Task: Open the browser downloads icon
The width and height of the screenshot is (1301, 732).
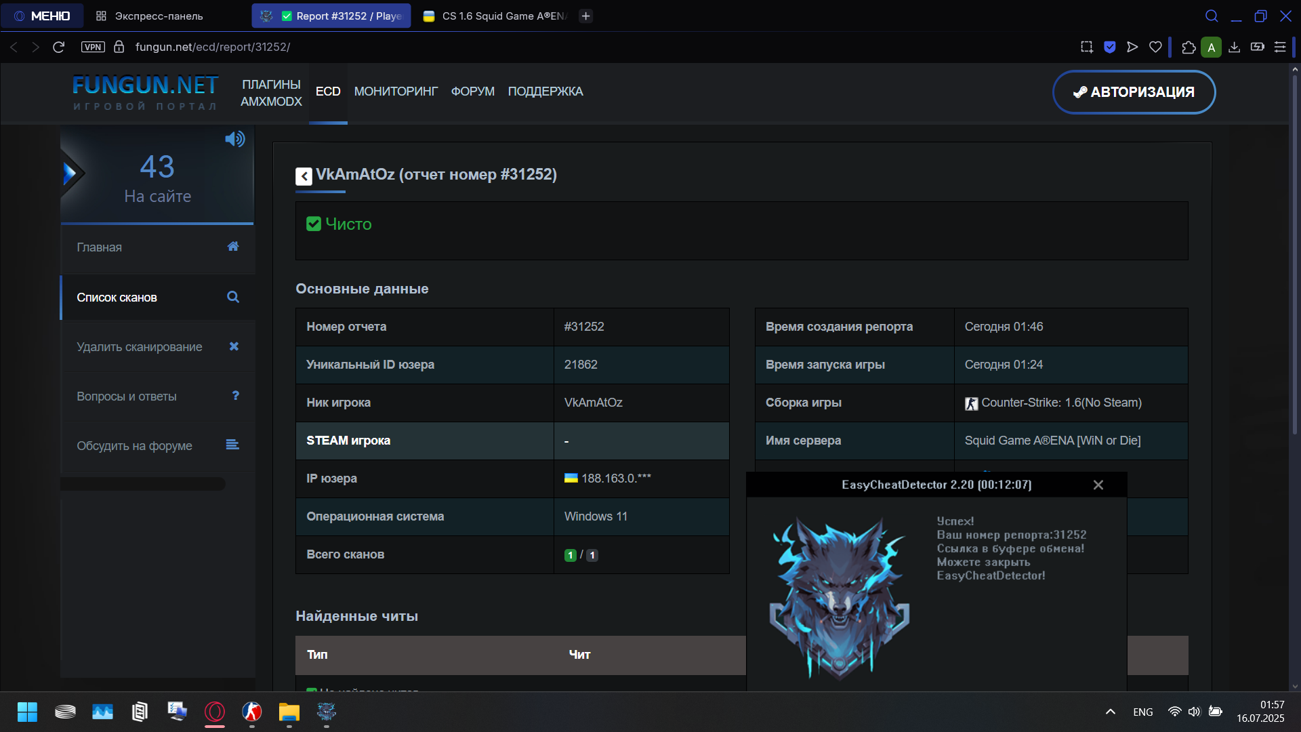Action: [1235, 47]
